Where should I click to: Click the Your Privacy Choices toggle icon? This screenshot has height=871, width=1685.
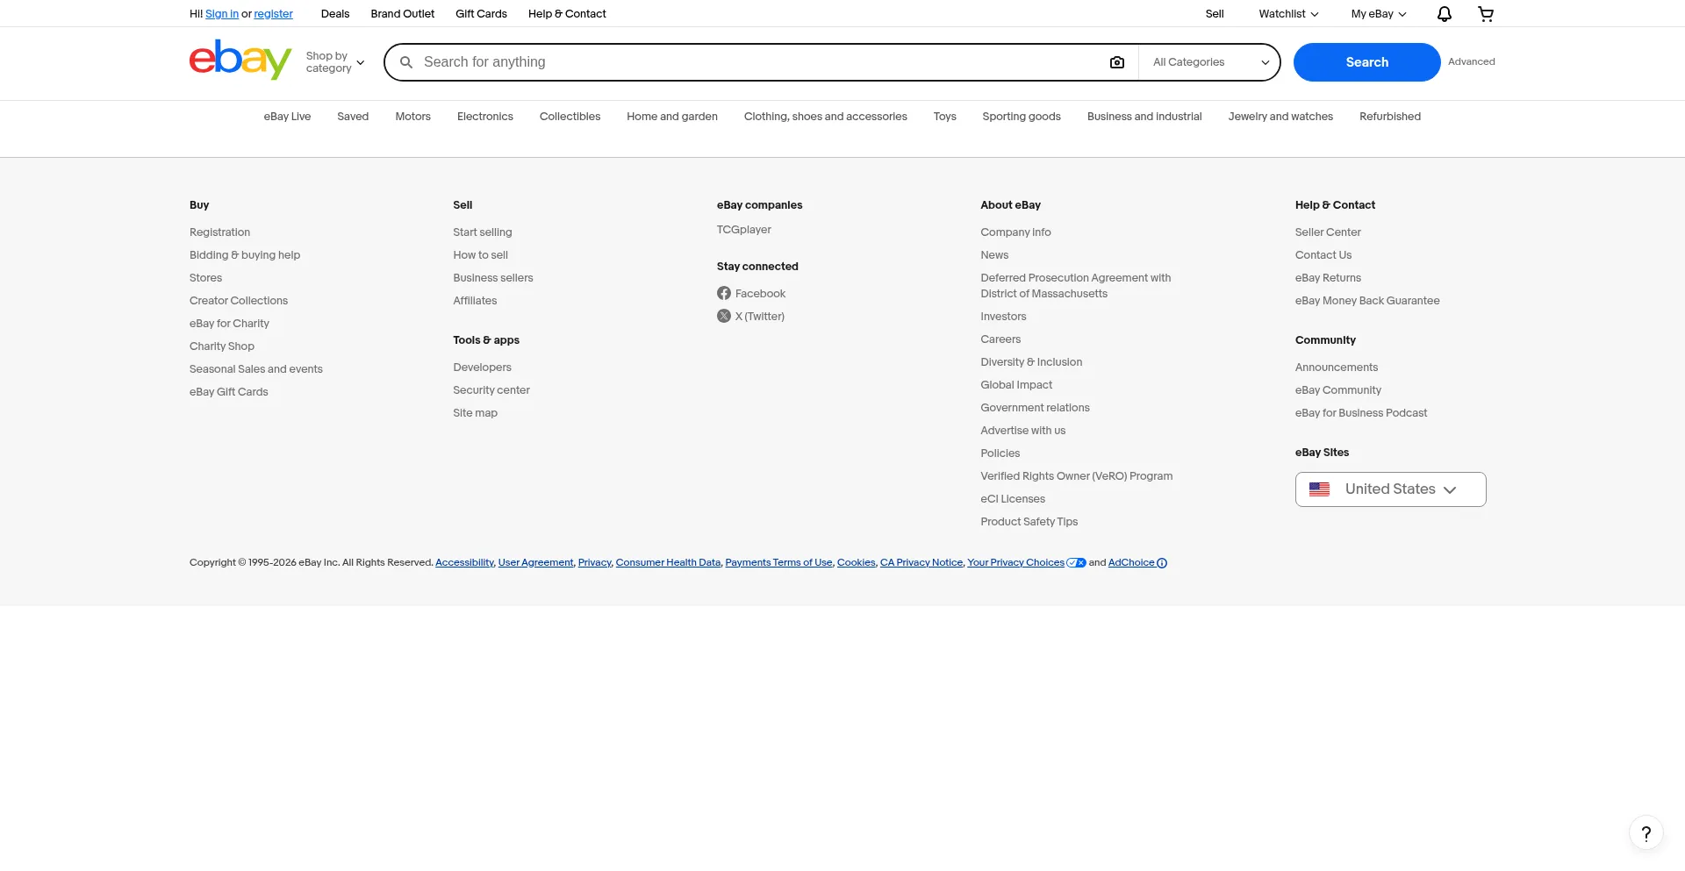[1076, 563]
